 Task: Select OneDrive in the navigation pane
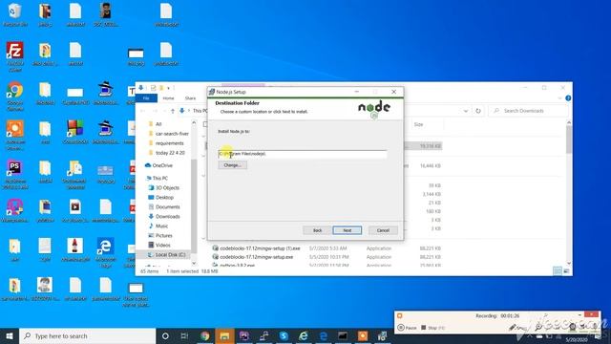pyautogui.click(x=159, y=165)
